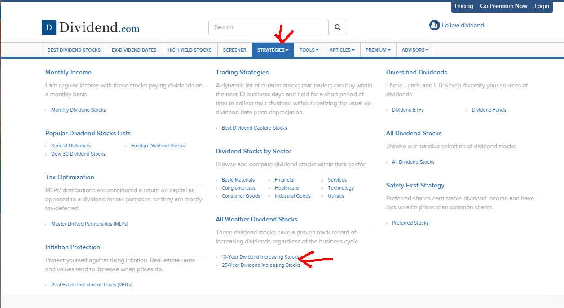Click the search magnifier icon button
Image resolution: width=564 pixels, height=308 pixels.
(x=337, y=27)
